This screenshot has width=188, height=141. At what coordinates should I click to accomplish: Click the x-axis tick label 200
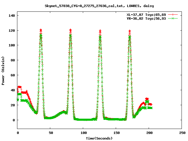[150, 133]
